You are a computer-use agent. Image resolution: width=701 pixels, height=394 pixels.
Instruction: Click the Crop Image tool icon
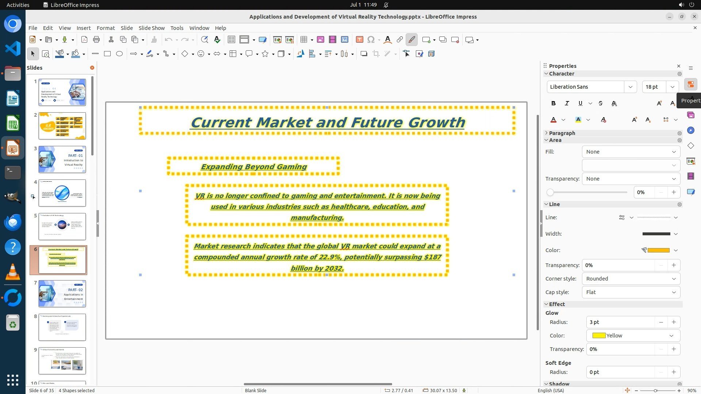pyautogui.click(x=376, y=54)
